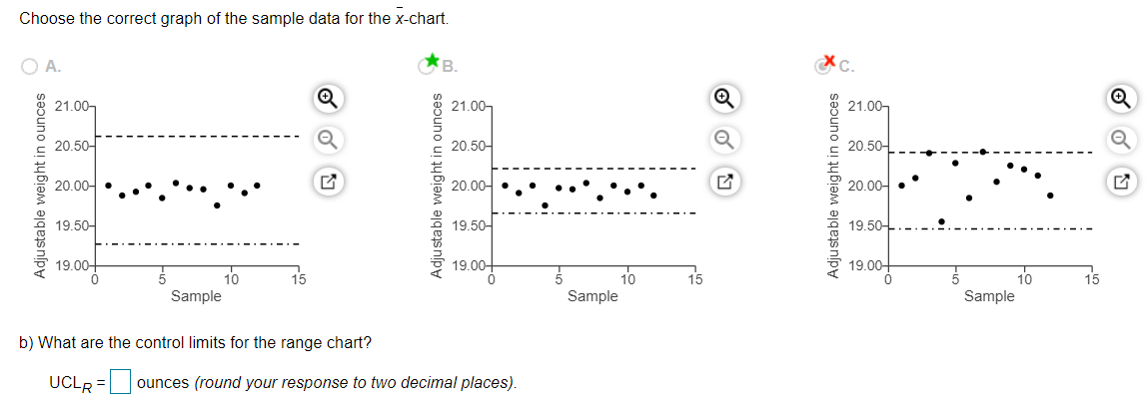Screen dimensions: 1147x406
Task: Click the 'A.' option label text
Action: pyautogui.click(x=53, y=67)
